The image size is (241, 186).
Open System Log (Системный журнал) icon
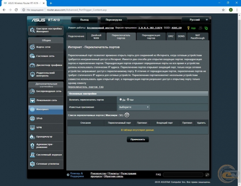coord(32,155)
